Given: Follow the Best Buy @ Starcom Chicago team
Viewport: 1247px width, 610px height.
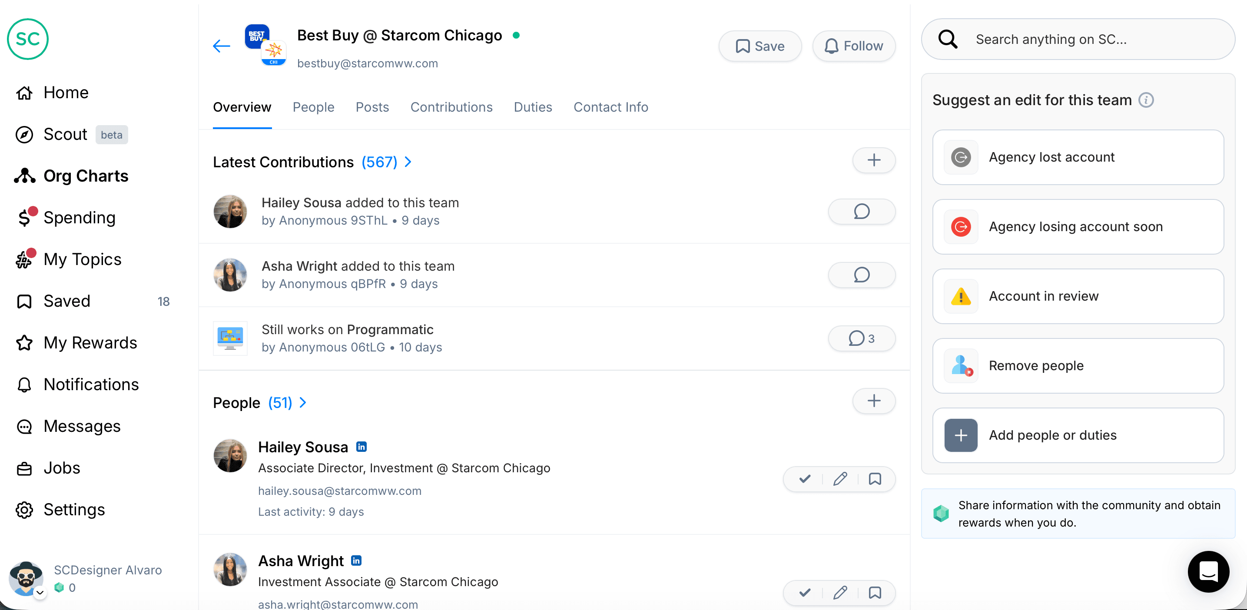Looking at the screenshot, I should tap(853, 46).
